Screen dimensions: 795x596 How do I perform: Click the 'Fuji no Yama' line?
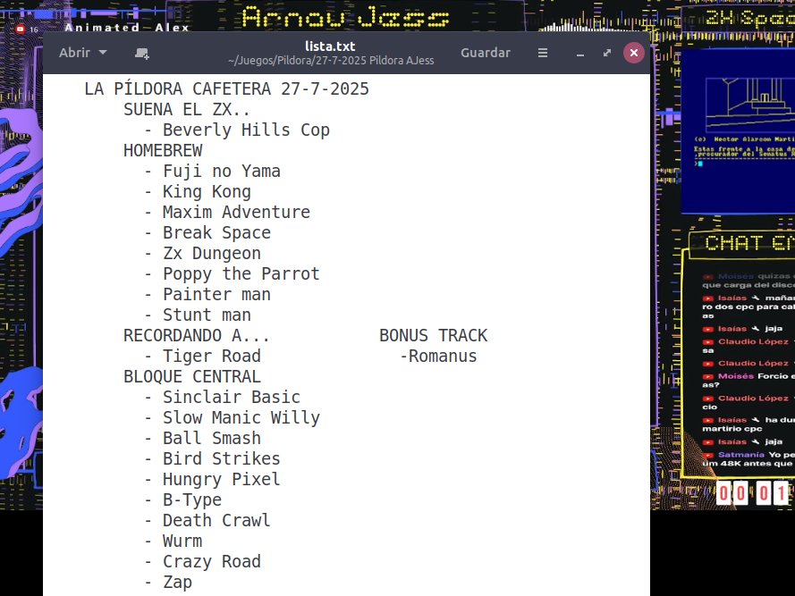(213, 172)
